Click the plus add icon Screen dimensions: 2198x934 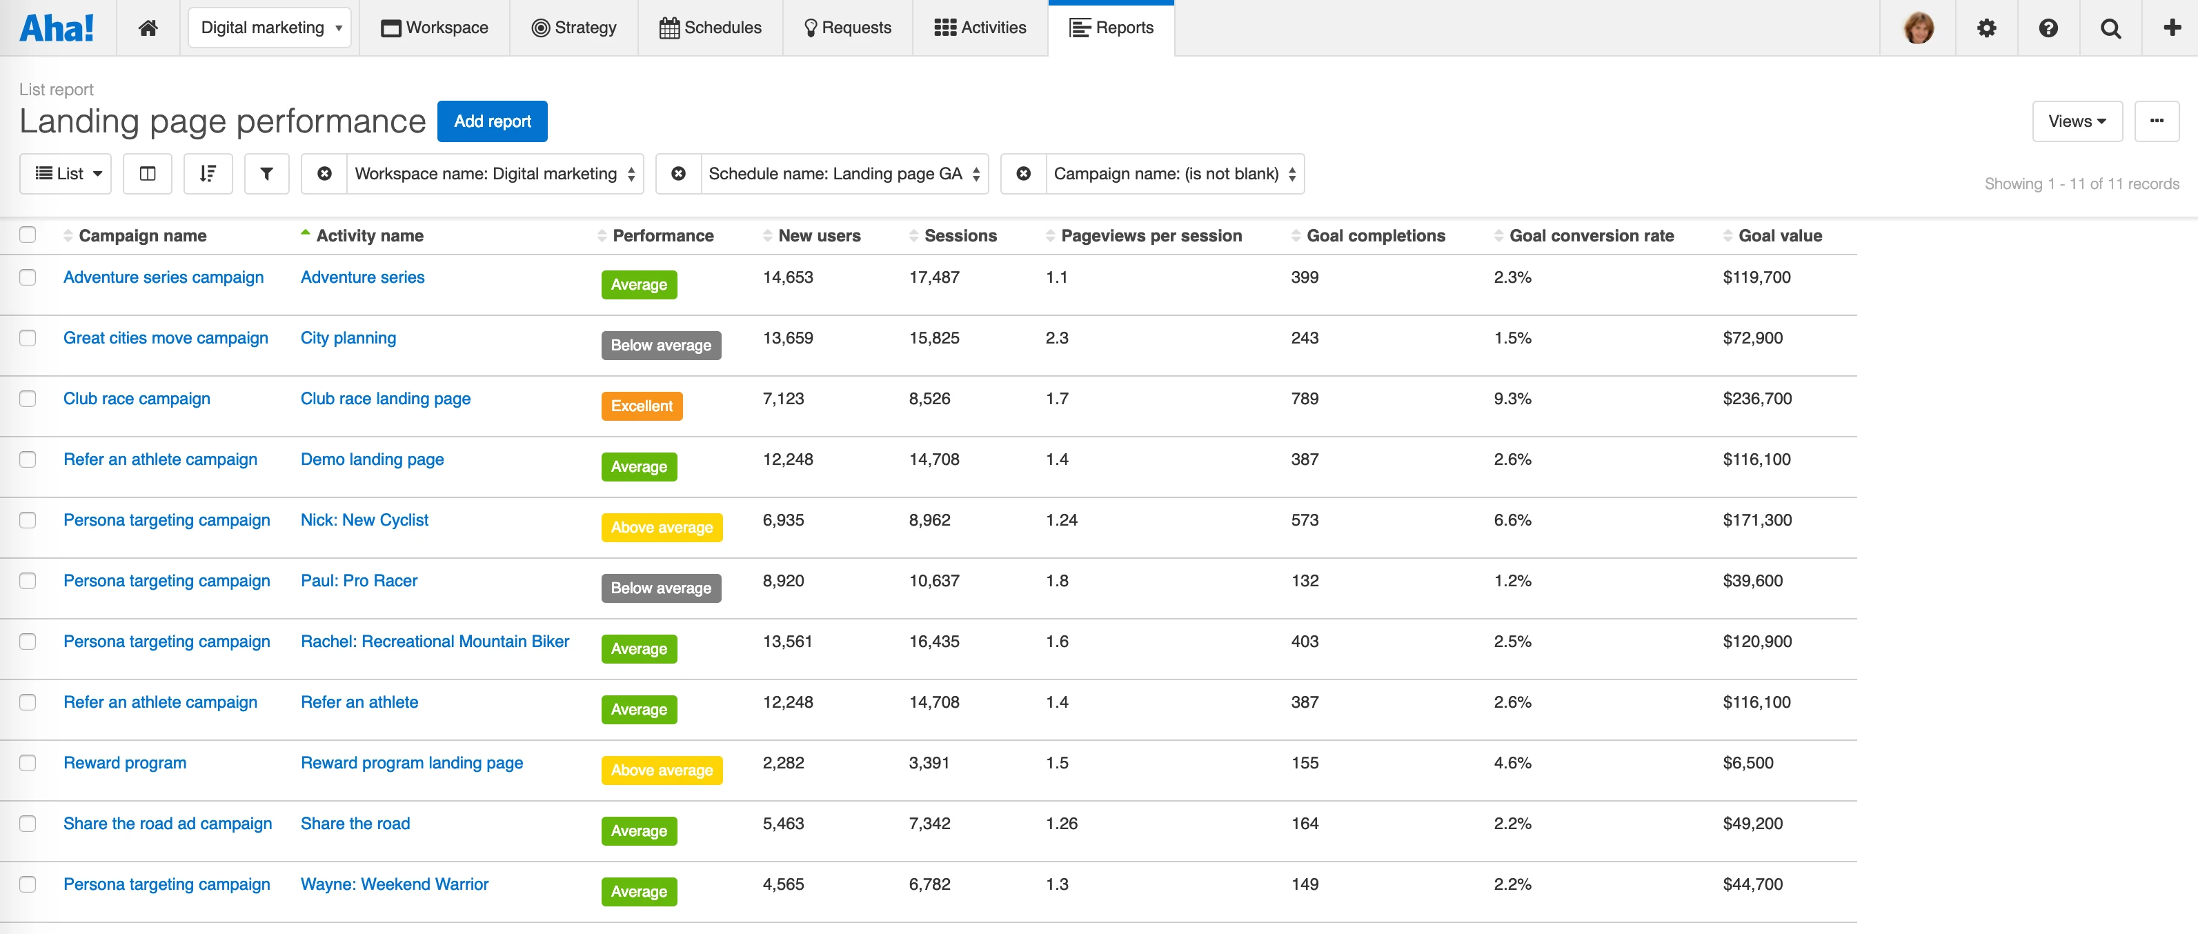(x=2172, y=28)
